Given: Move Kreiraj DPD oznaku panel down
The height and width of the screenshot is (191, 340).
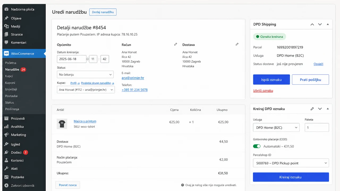Looking at the screenshot, I should (x=320, y=109).
